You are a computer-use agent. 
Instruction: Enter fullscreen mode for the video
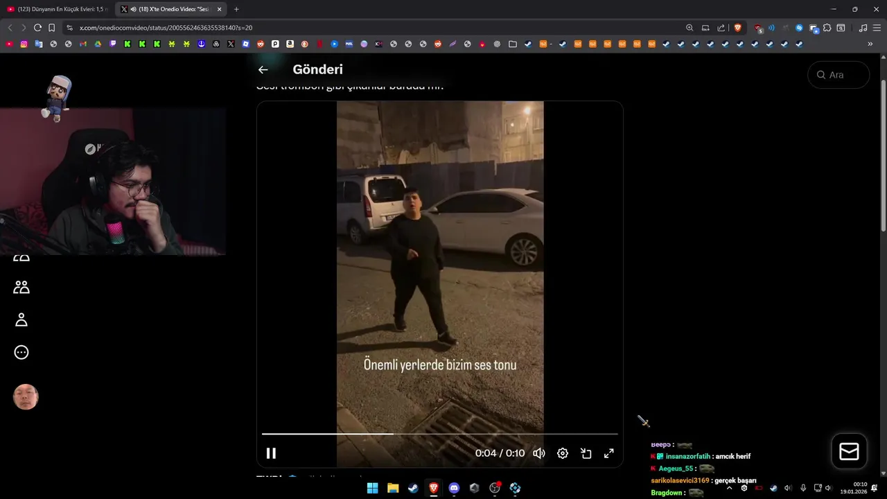click(609, 453)
